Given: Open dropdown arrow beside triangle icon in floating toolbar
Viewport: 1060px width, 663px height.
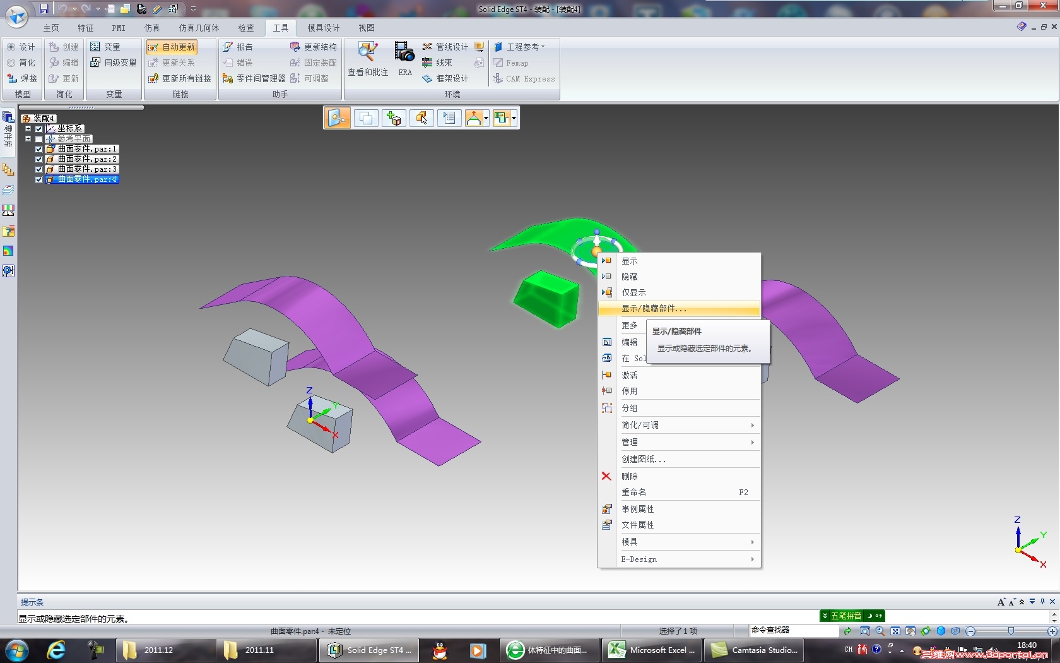Looking at the screenshot, I should pyautogui.click(x=486, y=118).
